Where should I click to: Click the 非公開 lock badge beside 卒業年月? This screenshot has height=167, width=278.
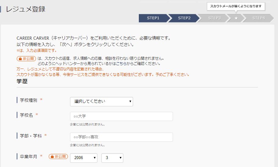(x=58, y=157)
